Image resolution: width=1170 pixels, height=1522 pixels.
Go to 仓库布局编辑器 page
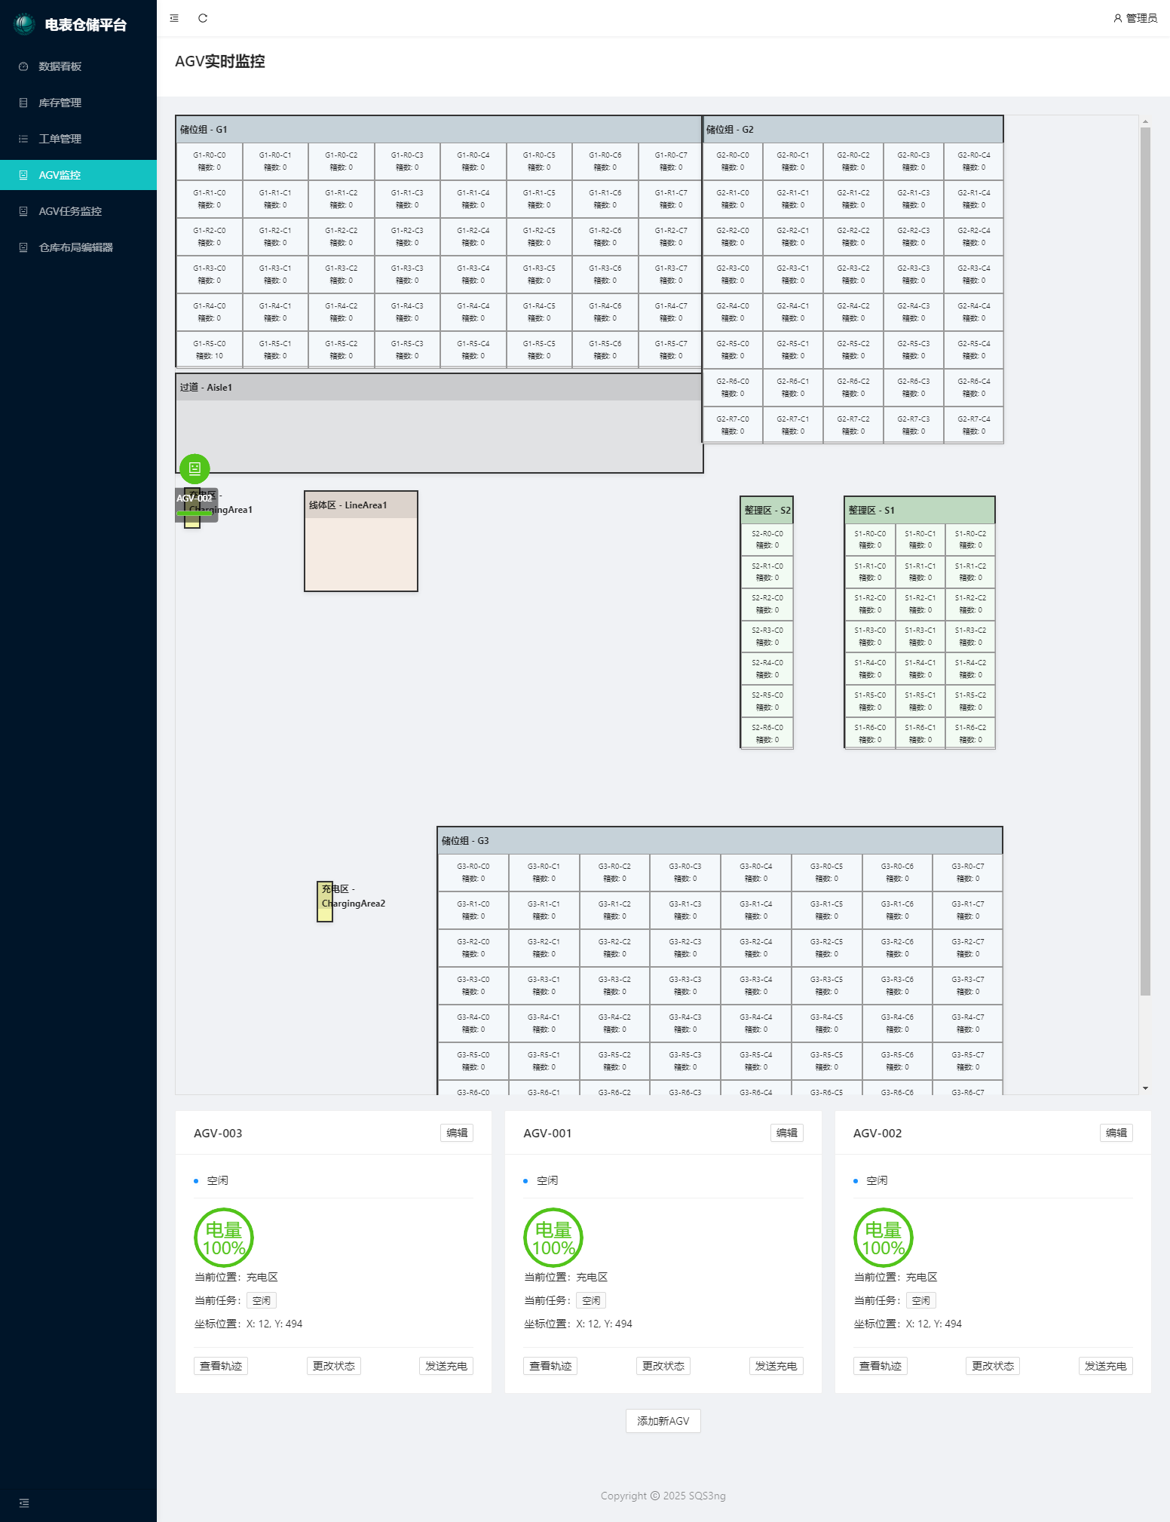click(75, 247)
